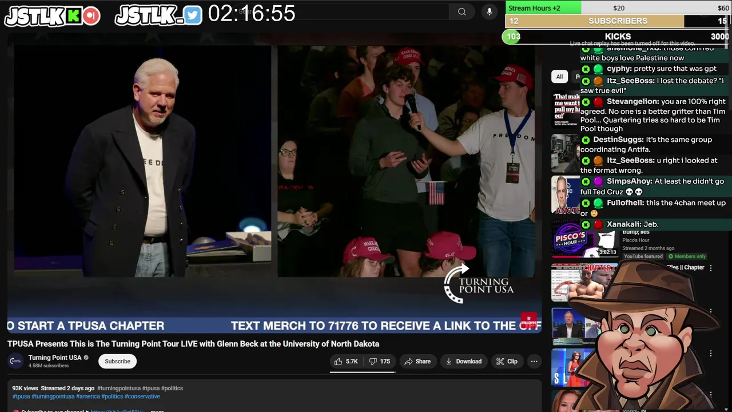Click the Kick badge beside Xanakali's message
This screenshot has width=732, height=412.
pyautogui.click(x=586, y=224)
